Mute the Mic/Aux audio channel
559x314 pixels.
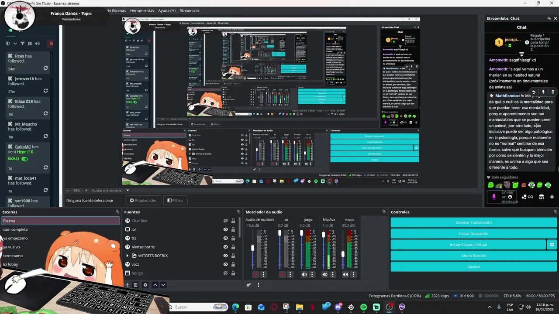325,274
